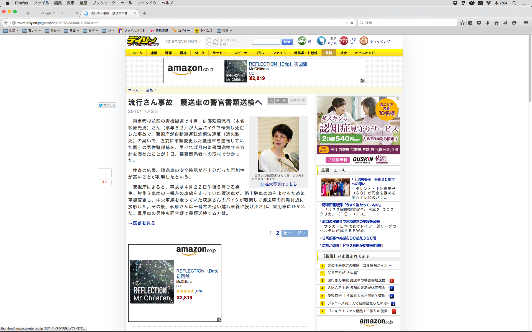The width and height of the screenshot is (532, 332).
Task: Stop loading the page with the X
Action: tap(352, 23)
